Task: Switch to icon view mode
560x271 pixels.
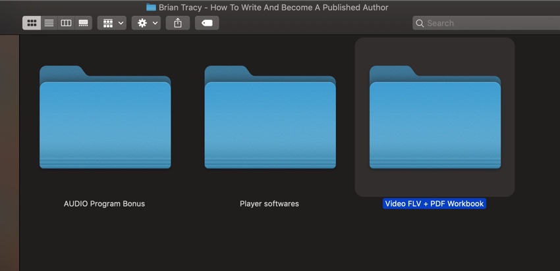Action: point(31,23)
